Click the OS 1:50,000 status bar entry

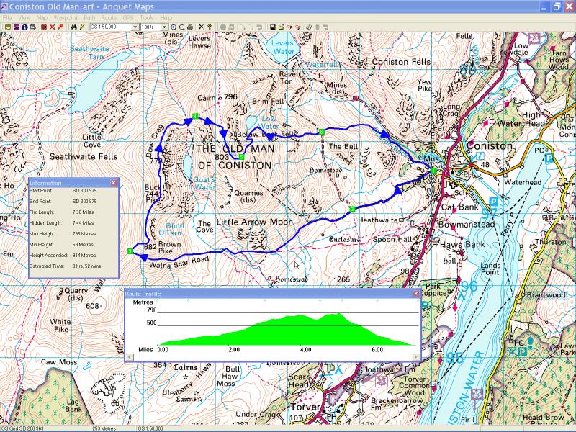150,428
